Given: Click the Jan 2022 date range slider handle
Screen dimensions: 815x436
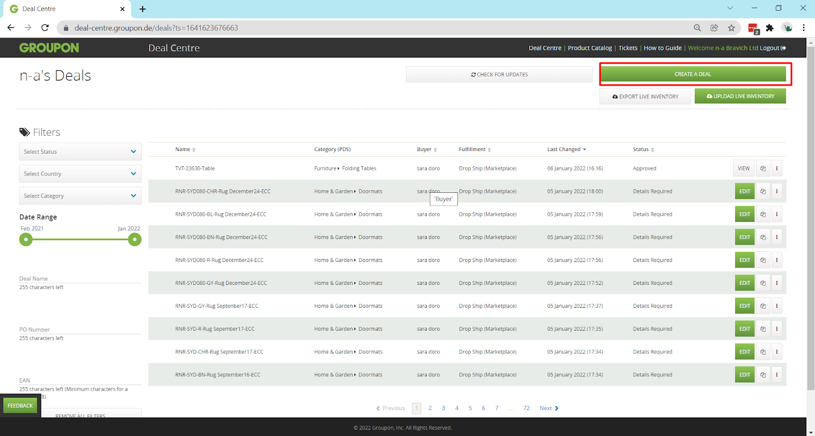Looking at the screenshot, I should (x=134, y=239).
